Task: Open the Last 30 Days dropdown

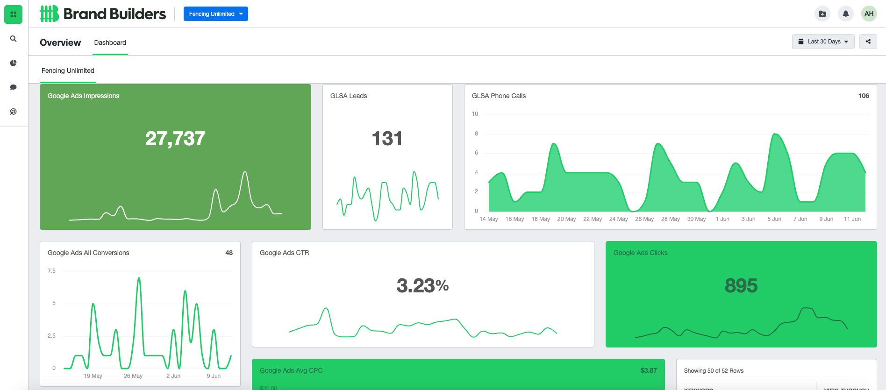Action: tap(823, 42)
